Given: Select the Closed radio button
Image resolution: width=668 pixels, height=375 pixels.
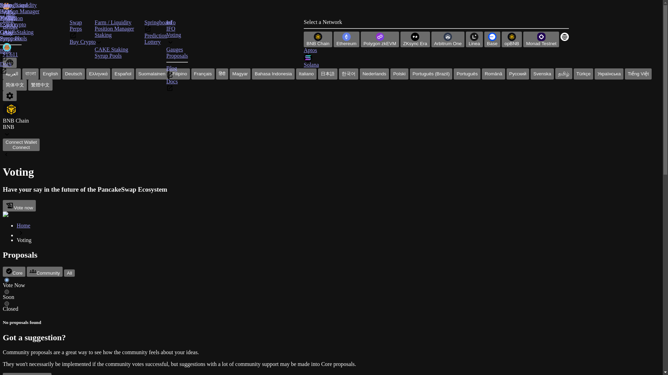Looking at the screenshot, I should click(x=7, y=304).
